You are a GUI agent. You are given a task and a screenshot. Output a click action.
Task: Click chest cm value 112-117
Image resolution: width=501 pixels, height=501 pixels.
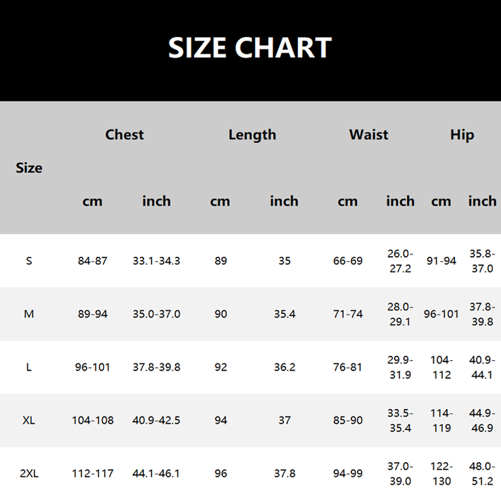tap(93, 474)
